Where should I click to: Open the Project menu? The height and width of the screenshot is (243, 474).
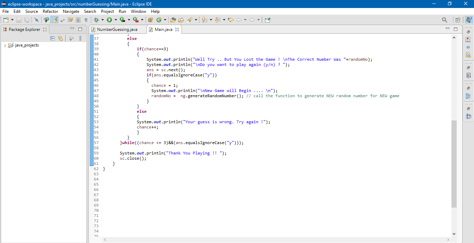tap(108, 11)
